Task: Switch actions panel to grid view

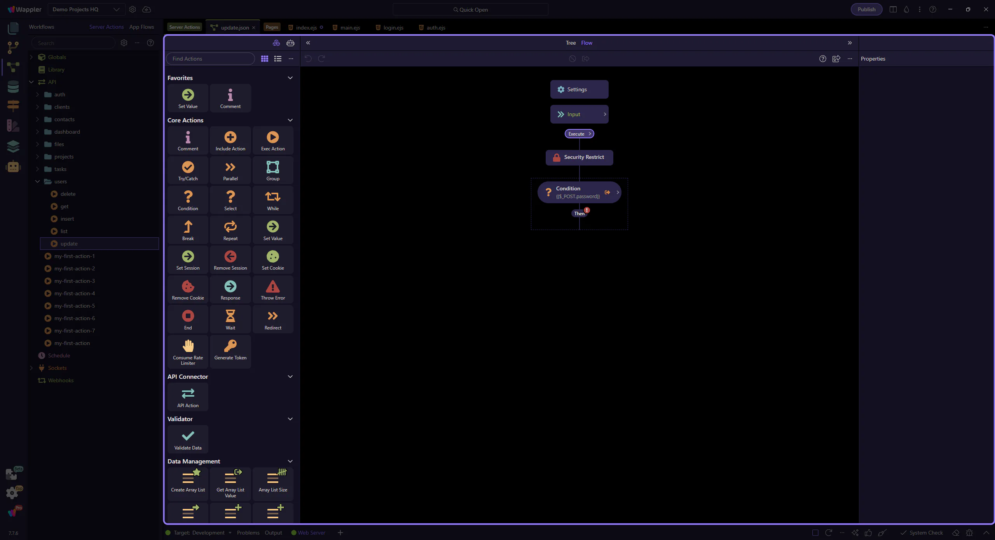Action: (x=264, y=59)
